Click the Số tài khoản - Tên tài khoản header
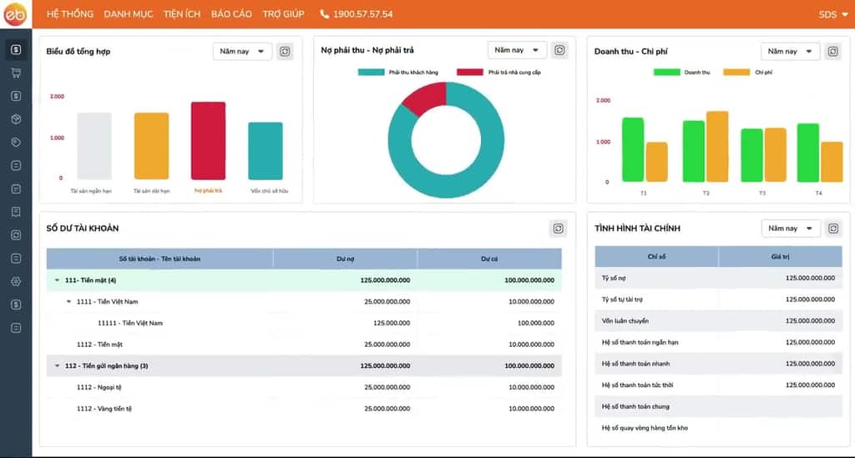 click(x=159, y=259)
